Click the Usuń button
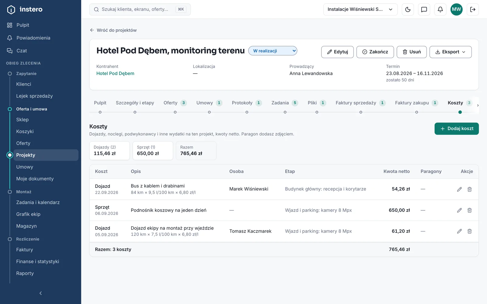The height and width of the screenshot is (304, 487). (412, 52)
